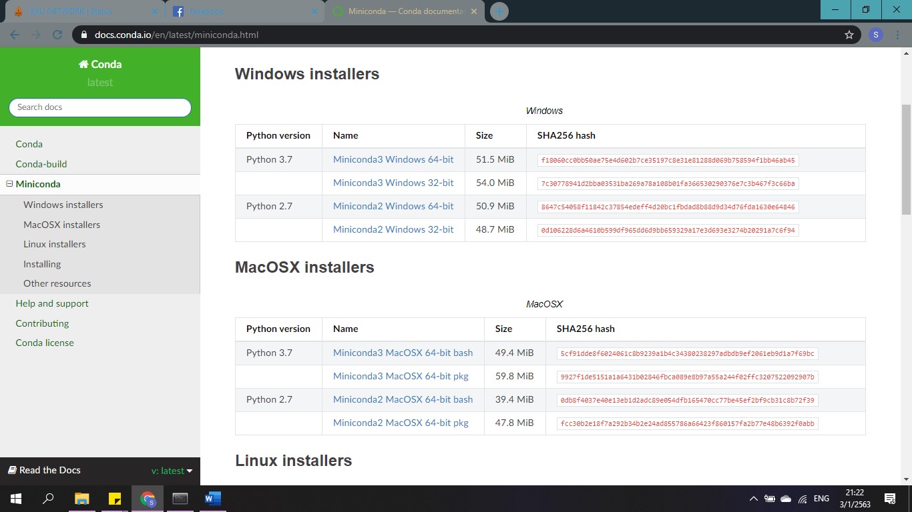
Task: Click the scrollbar down arrow
Action: (906, 479)
